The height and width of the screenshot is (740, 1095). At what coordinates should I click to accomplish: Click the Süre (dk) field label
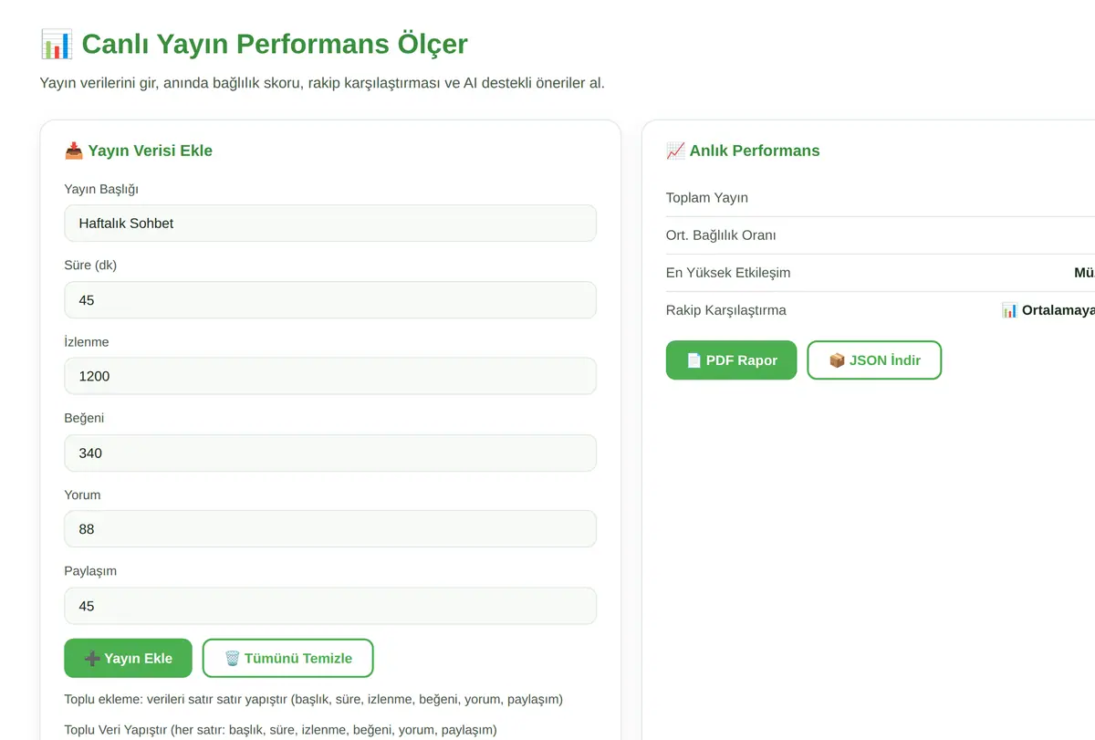tap(90, 266)
